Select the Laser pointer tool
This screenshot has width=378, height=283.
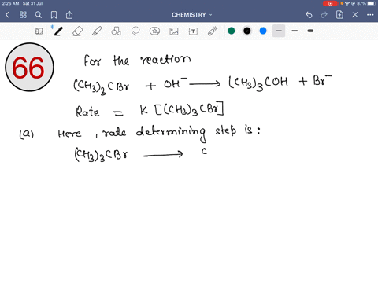click(213, 31)
